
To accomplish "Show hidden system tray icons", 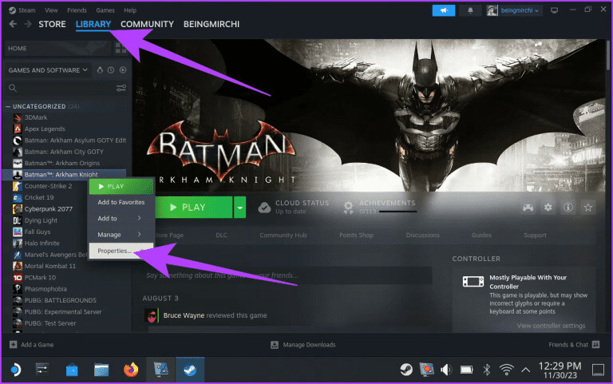I will [526, 370].
